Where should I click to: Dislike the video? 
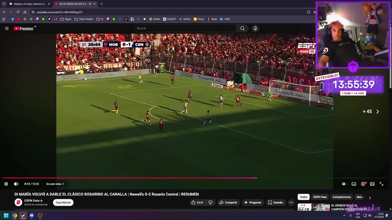pyautogui.click(x=210, y=203)
